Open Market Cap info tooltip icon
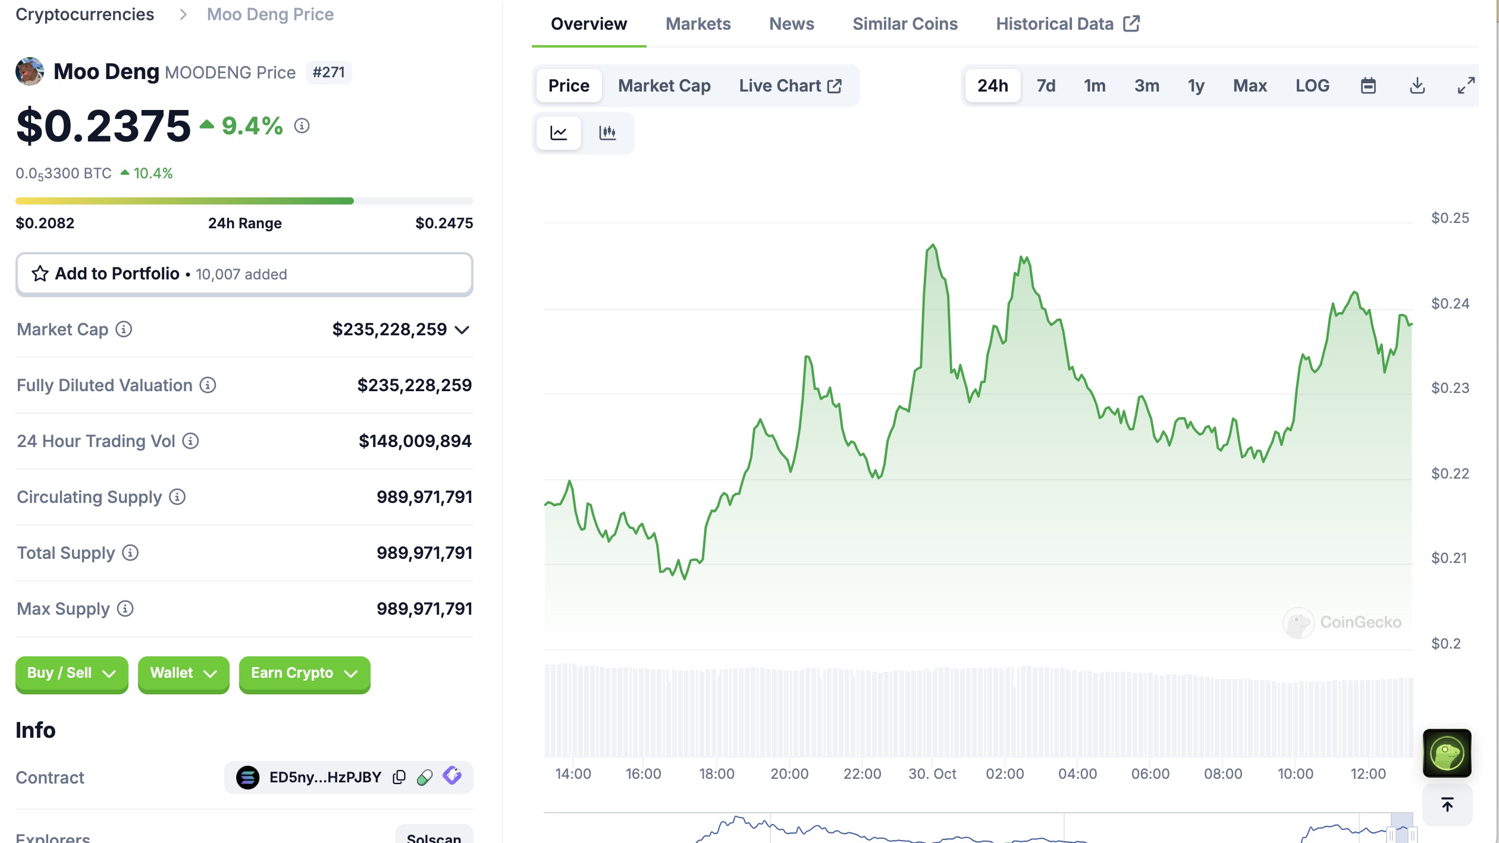This screenshot has height=843, width=1499. (x=124, y=329)
